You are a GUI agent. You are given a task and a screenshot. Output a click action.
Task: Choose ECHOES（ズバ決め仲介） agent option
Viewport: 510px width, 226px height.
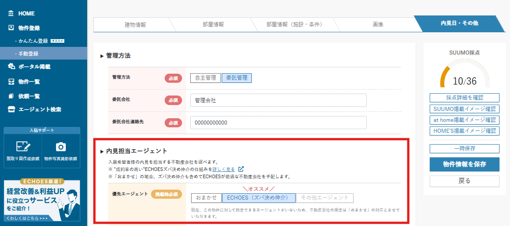coord(258,198)
